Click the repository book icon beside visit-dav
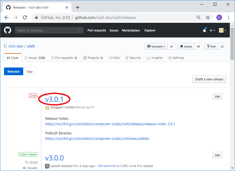This screenshot has height=171, width=235. click(x=5, y=46)
